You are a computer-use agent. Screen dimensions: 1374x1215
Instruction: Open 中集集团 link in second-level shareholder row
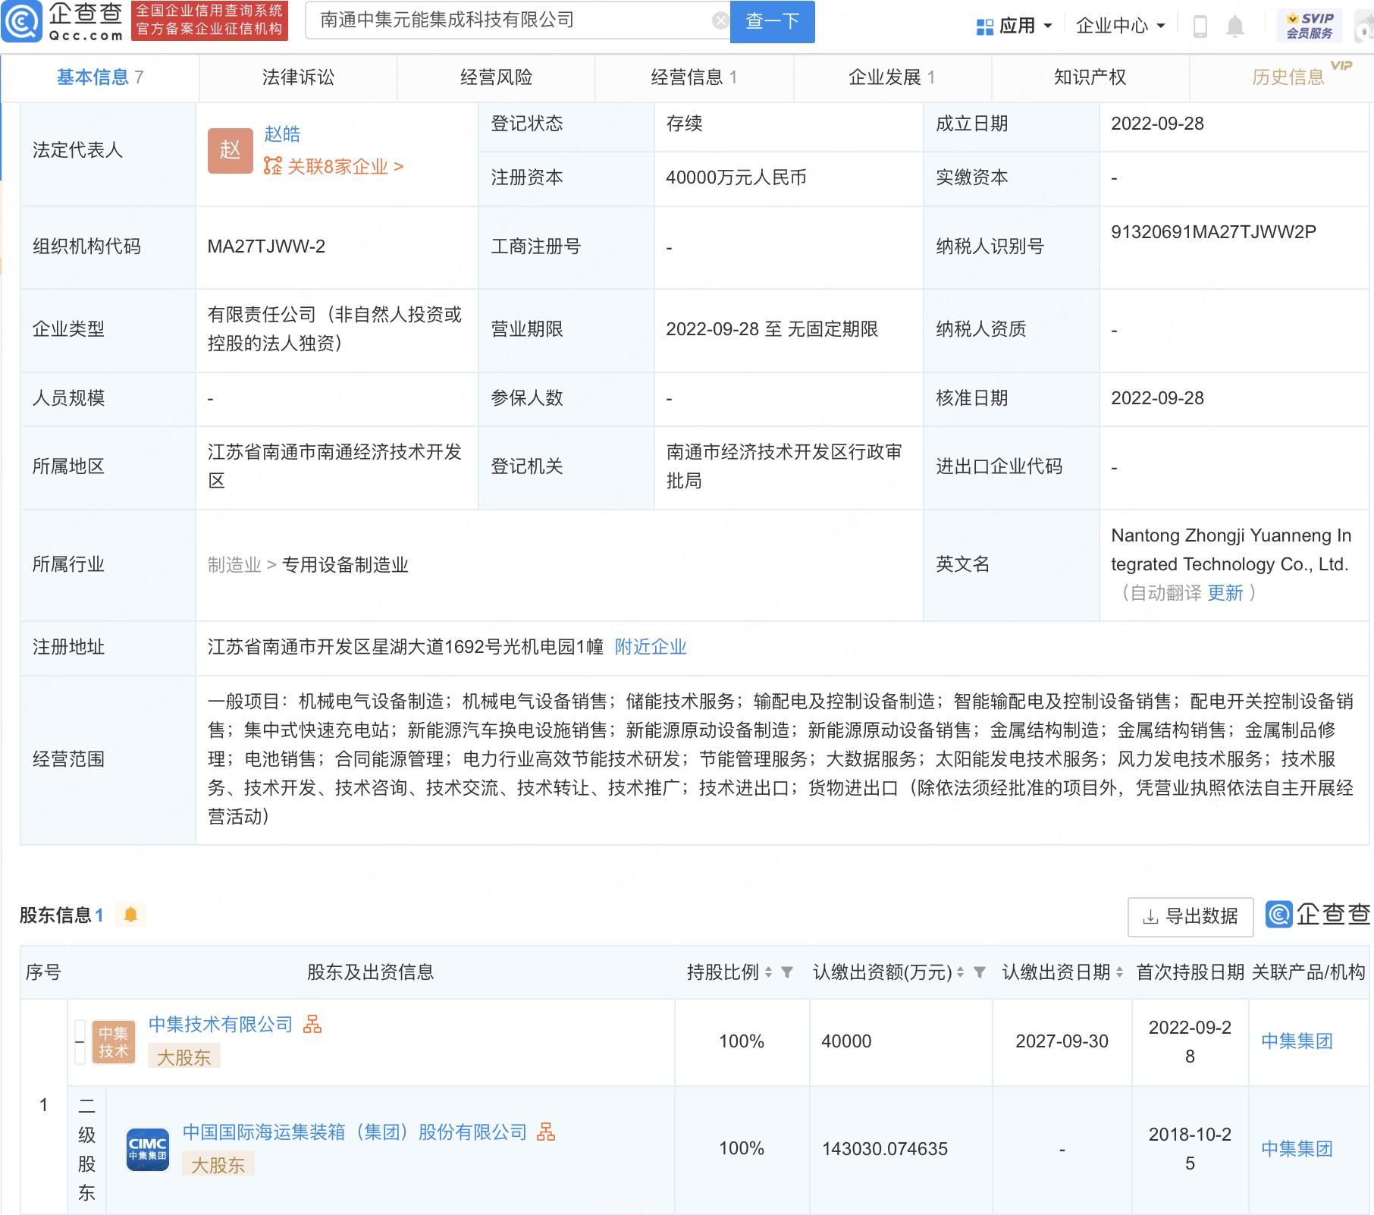pos(1297,1149)
